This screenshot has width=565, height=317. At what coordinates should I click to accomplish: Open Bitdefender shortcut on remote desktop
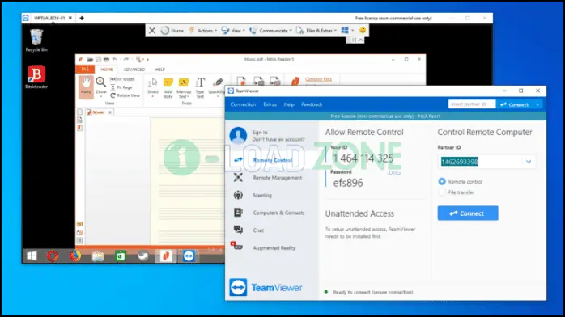pyautogui.click(x=36, y=77)
